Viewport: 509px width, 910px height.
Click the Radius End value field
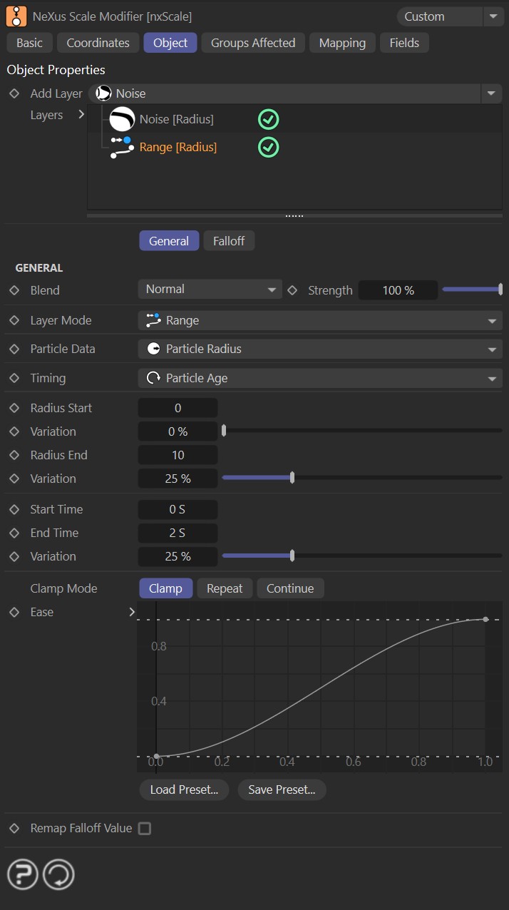[x=178, y=455]
